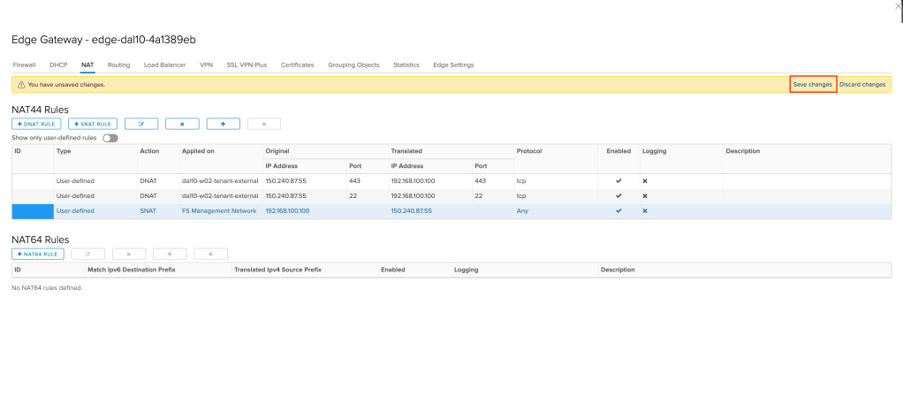Click Enabled checkmark of port 22 DNAT rule
Viewport: 903px width, 396px height.
point(618,195)
